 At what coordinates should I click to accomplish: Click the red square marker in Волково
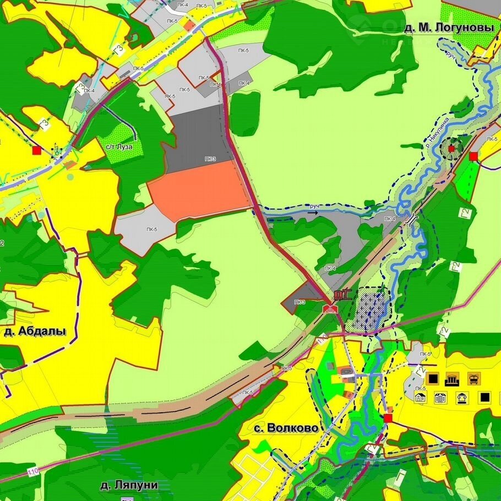pyautogui.click(x=388, y=418)
